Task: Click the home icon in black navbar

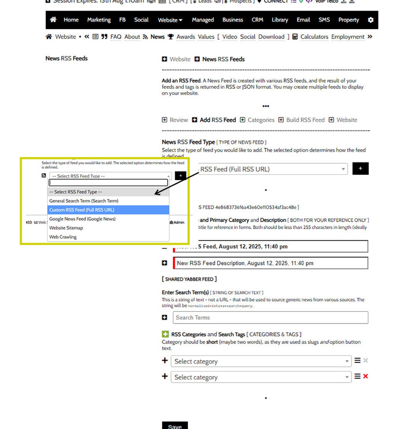Action: [53, 20]
